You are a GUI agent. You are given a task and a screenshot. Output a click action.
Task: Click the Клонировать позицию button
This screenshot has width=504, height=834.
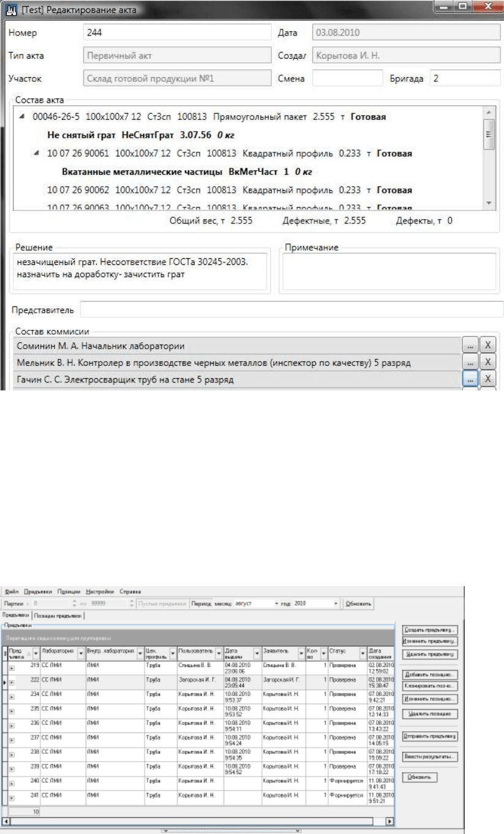431,686
